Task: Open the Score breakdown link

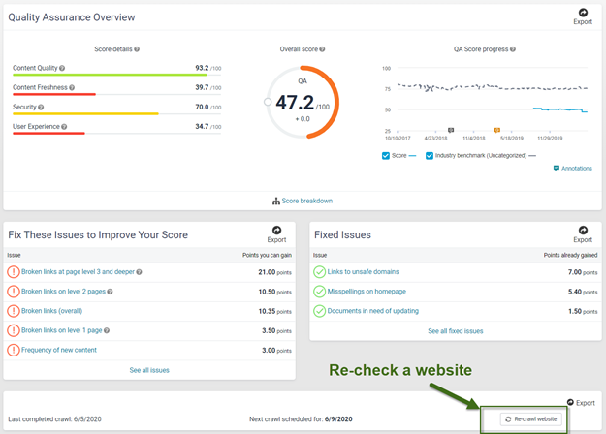Action: [x=306, y=201]
